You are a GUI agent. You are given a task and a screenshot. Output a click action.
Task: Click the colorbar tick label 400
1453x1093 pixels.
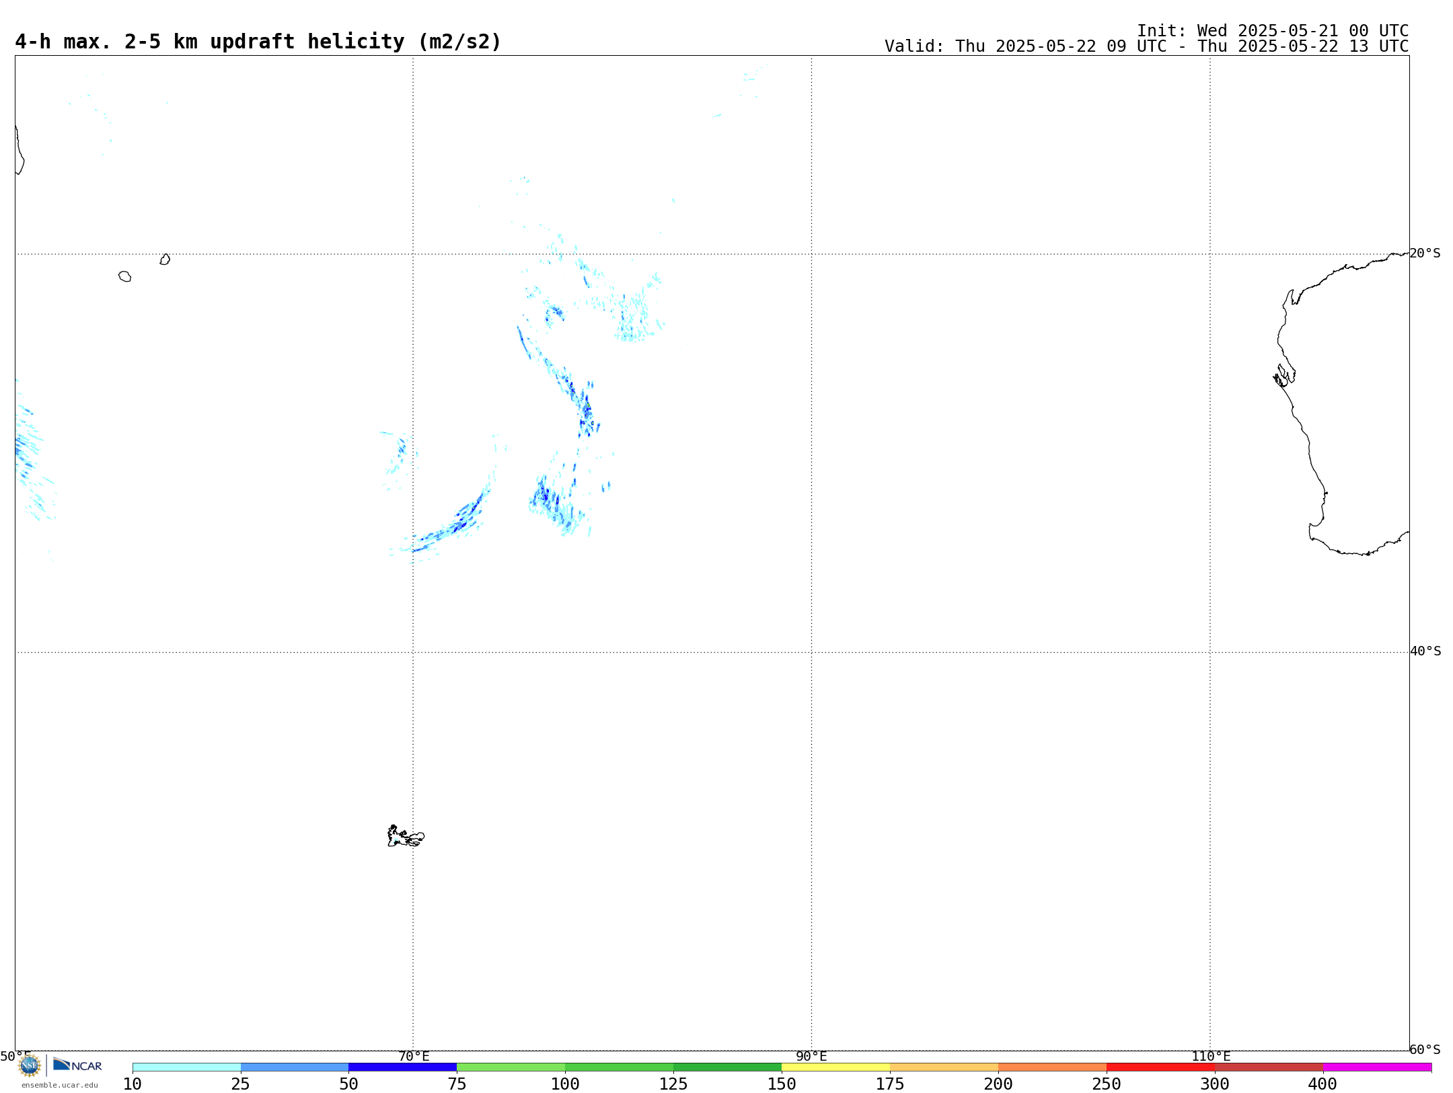point(1323,1084)
